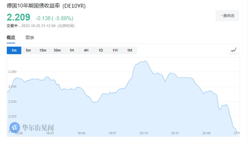
Task: Pick the 30m interval button
Action: pos(57,50)
